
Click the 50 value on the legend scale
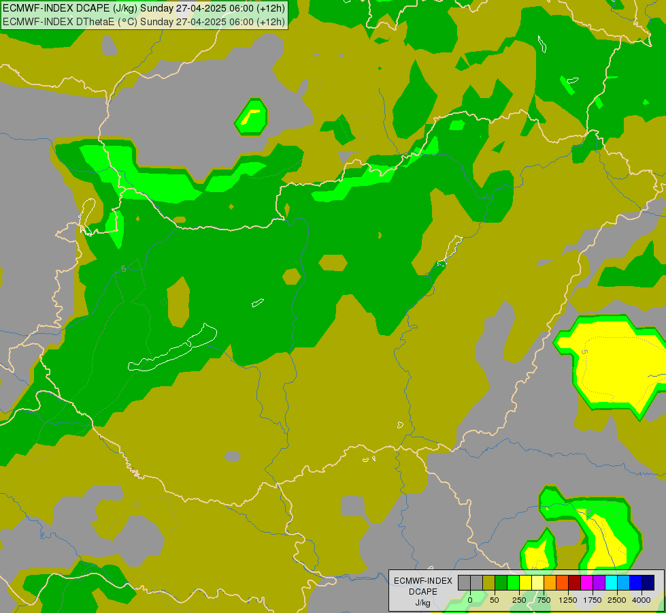pos(495,600)
